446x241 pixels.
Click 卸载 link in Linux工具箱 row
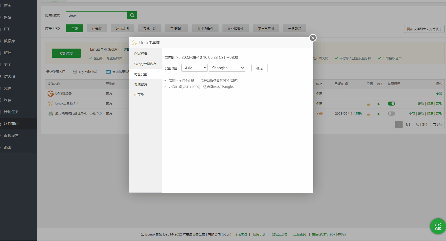(x=439, y=104)
